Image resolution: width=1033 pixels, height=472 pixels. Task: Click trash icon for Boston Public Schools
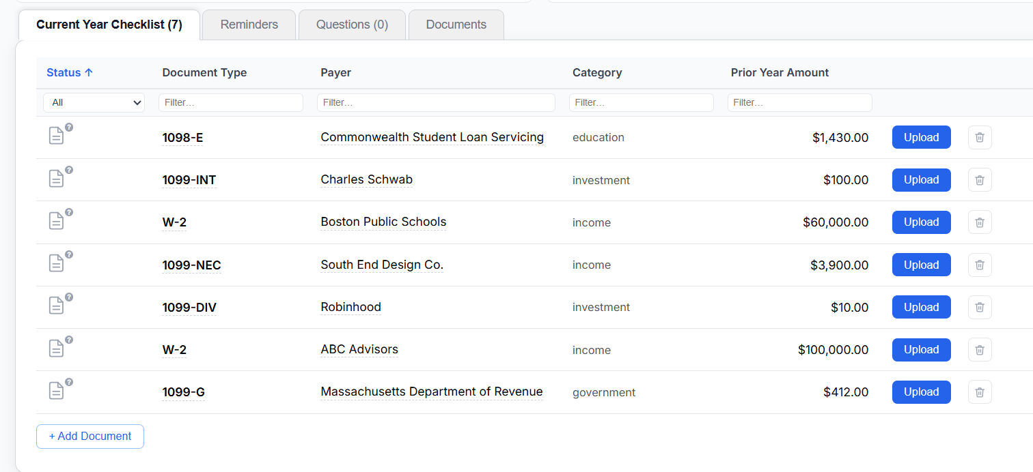pyautogui.click(x=980, y=222)
